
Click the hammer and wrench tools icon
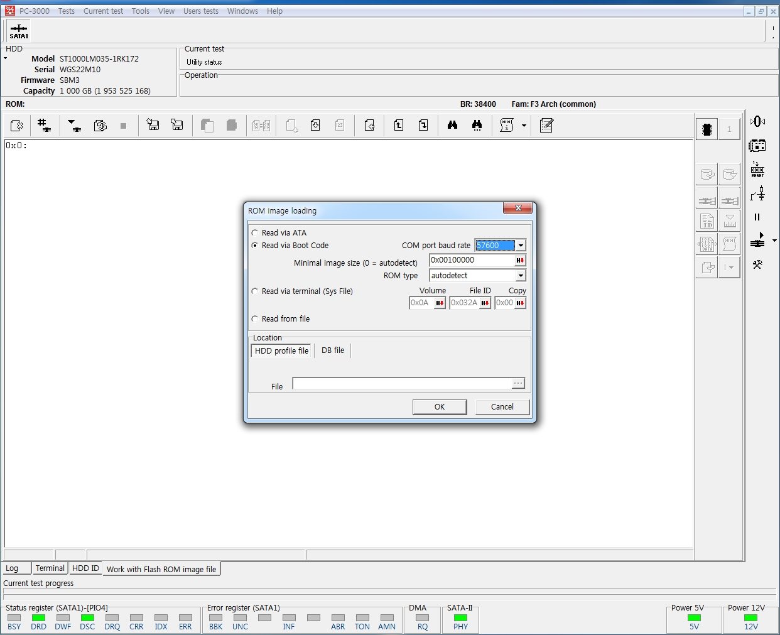click(757, 265)
